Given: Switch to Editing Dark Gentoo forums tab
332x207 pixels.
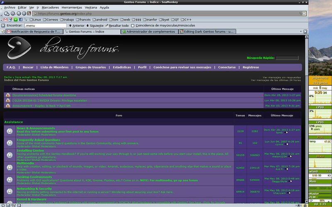Looking at the screenshot, I should [207, 31].
